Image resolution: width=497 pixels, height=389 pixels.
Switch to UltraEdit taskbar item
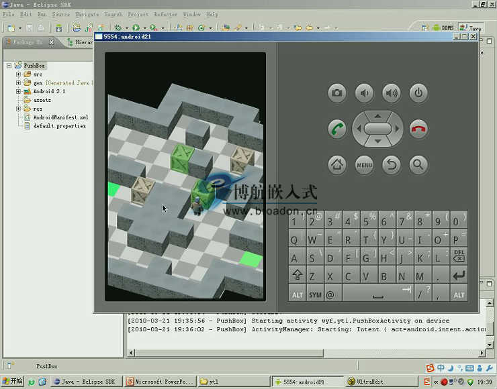point(380,382)
